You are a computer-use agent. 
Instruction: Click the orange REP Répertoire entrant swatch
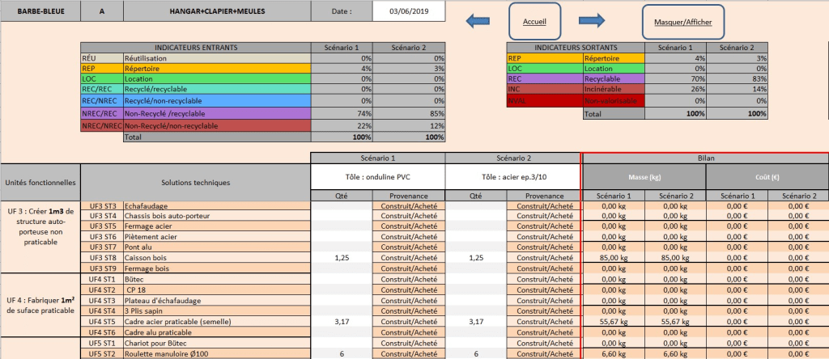tap(100, 70)
